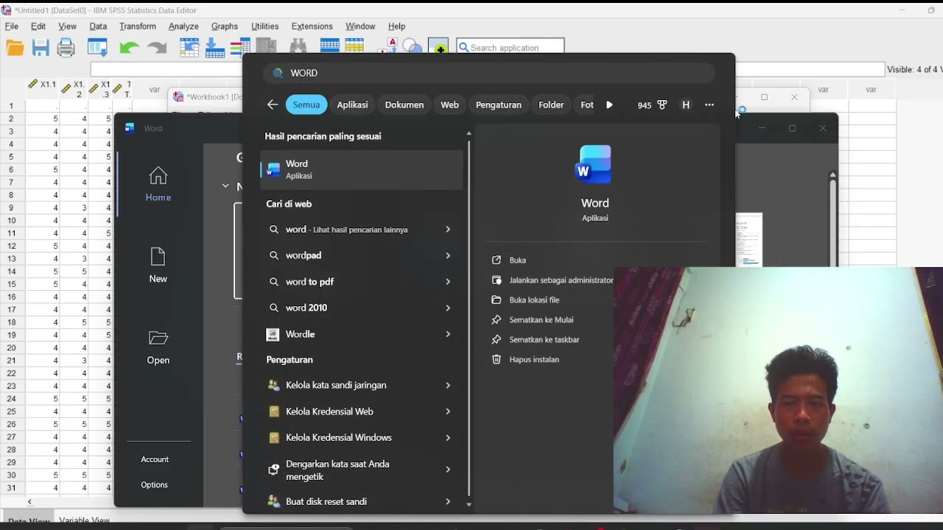Open the Transform menu in SPSS

tap(138, 26)
